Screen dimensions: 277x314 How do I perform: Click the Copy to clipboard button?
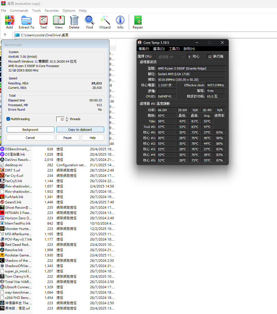[80, 130]
